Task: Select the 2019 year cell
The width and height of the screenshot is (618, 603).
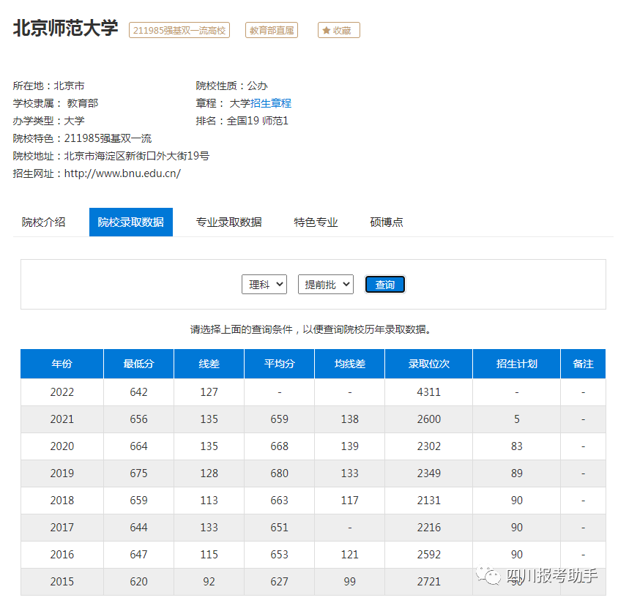Action: pos(62,473)
